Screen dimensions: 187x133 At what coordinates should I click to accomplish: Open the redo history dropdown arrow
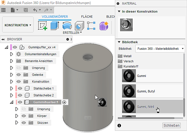point(51,10)
